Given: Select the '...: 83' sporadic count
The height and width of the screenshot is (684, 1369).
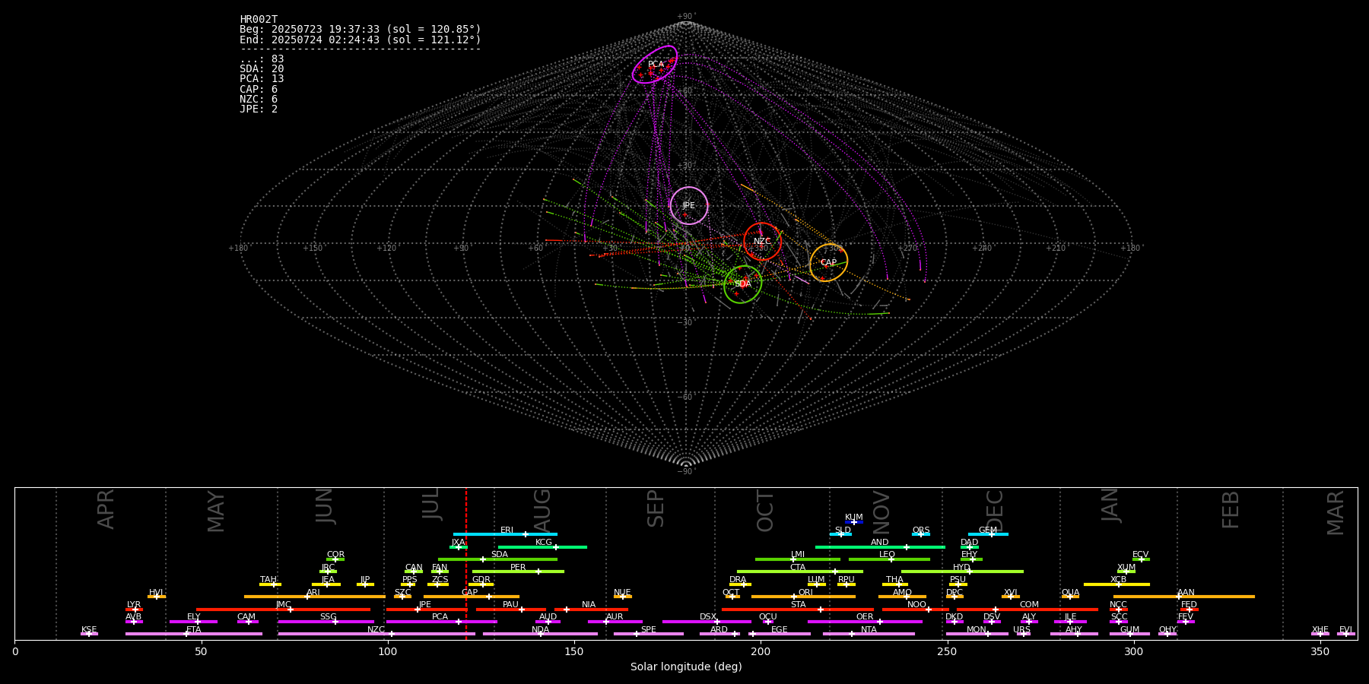Looking at the screenshot, I should tap(262, 59).
